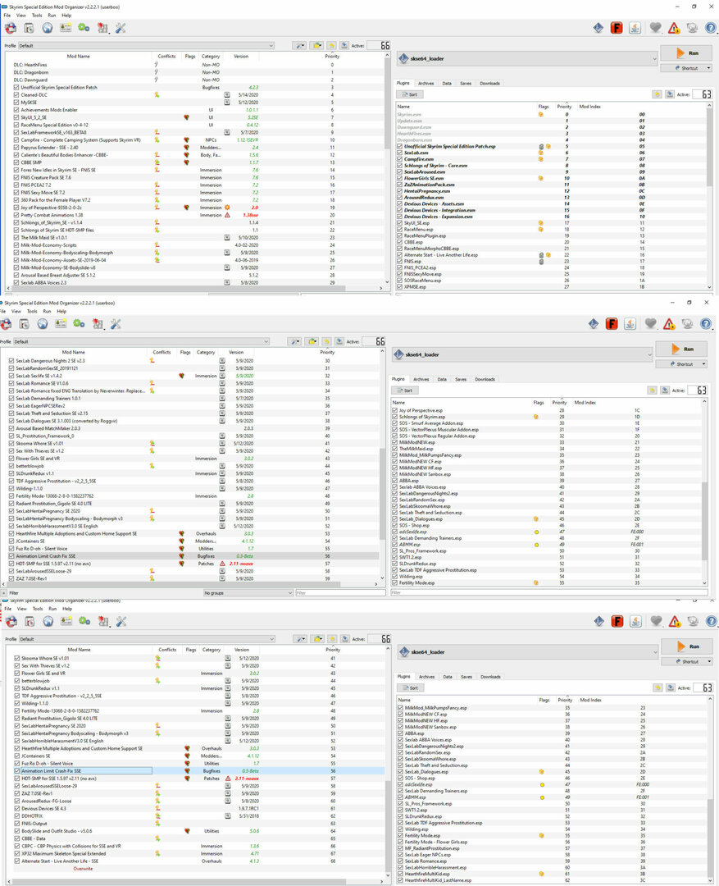Switch to Saves tab in bottom window
This screenshot has width=719, height=886.
tap(466, 676)
